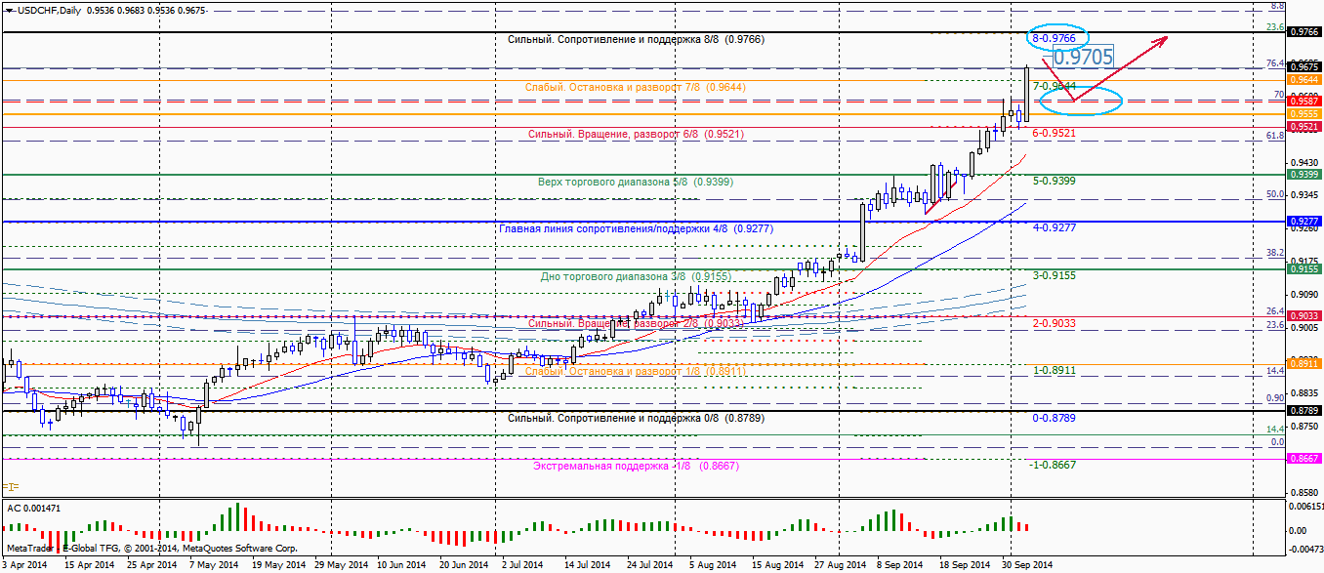Select the green 5/8 label (0.9399)

(636, 182)
